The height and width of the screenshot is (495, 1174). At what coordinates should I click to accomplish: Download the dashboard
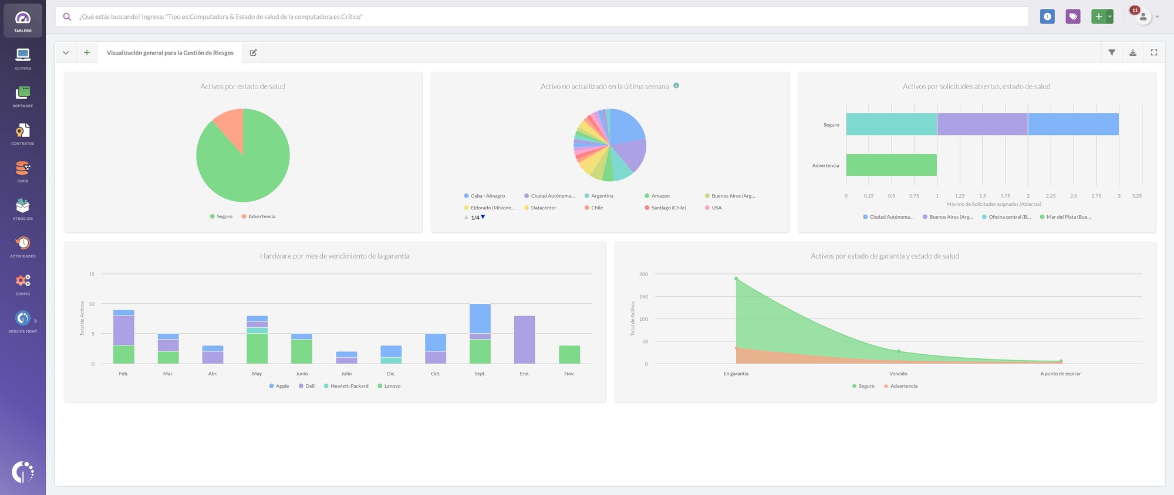coord(1133,53)
